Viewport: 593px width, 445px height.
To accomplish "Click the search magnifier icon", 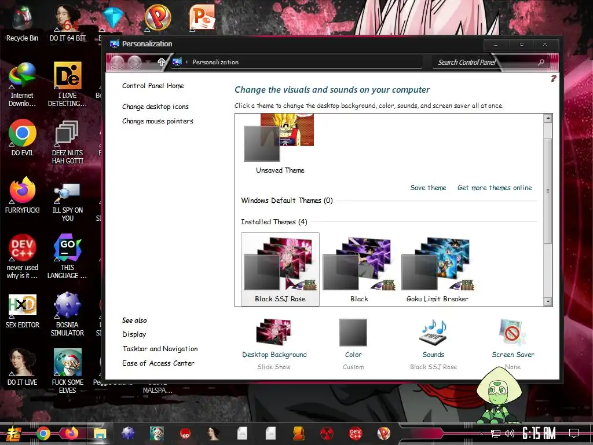I will coord(541,62).
